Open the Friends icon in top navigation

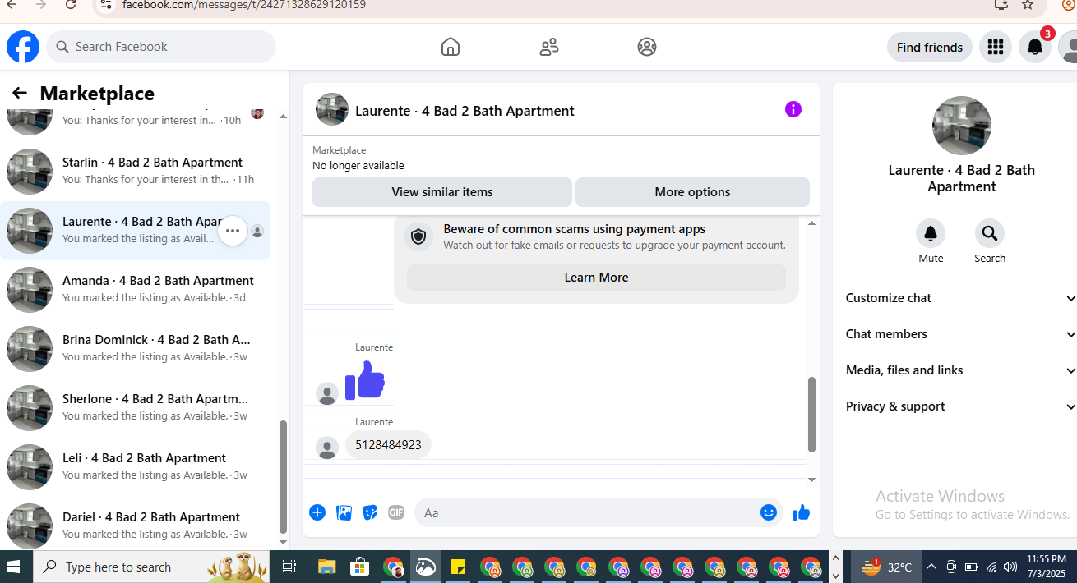pos(549,47)
